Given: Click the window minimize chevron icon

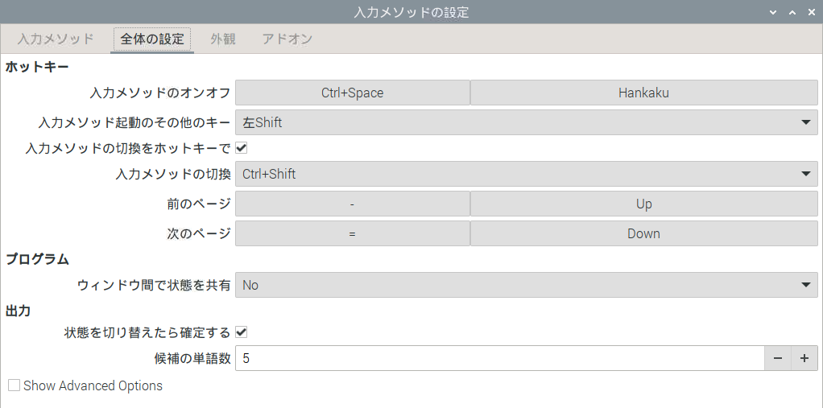Looking at the screenshot, I should click(773, 13).
